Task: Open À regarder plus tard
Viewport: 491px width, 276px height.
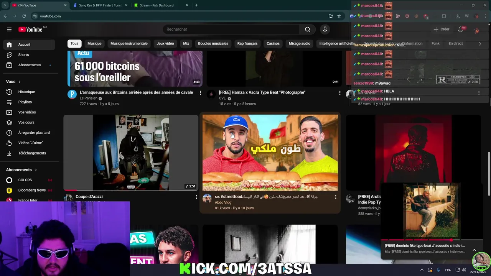Action: (x=30, y=133)
